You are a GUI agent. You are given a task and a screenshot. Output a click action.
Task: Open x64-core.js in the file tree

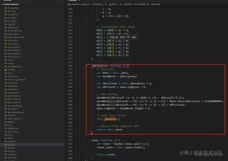(12, 158)
